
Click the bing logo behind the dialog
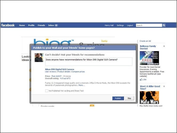[54, 42]
